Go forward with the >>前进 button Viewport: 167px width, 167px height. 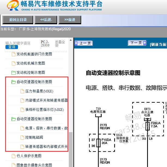pyautogui.click(x=70, y=20)
